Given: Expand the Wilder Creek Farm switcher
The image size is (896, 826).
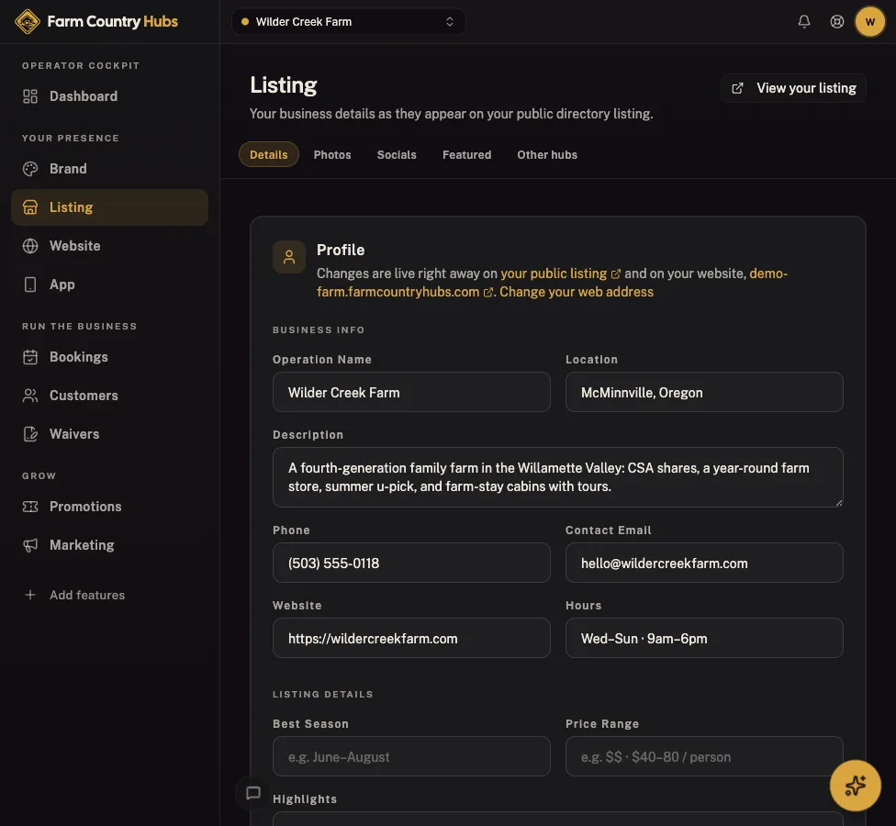Looking at the screenshot, I should [x=349, y=22].
